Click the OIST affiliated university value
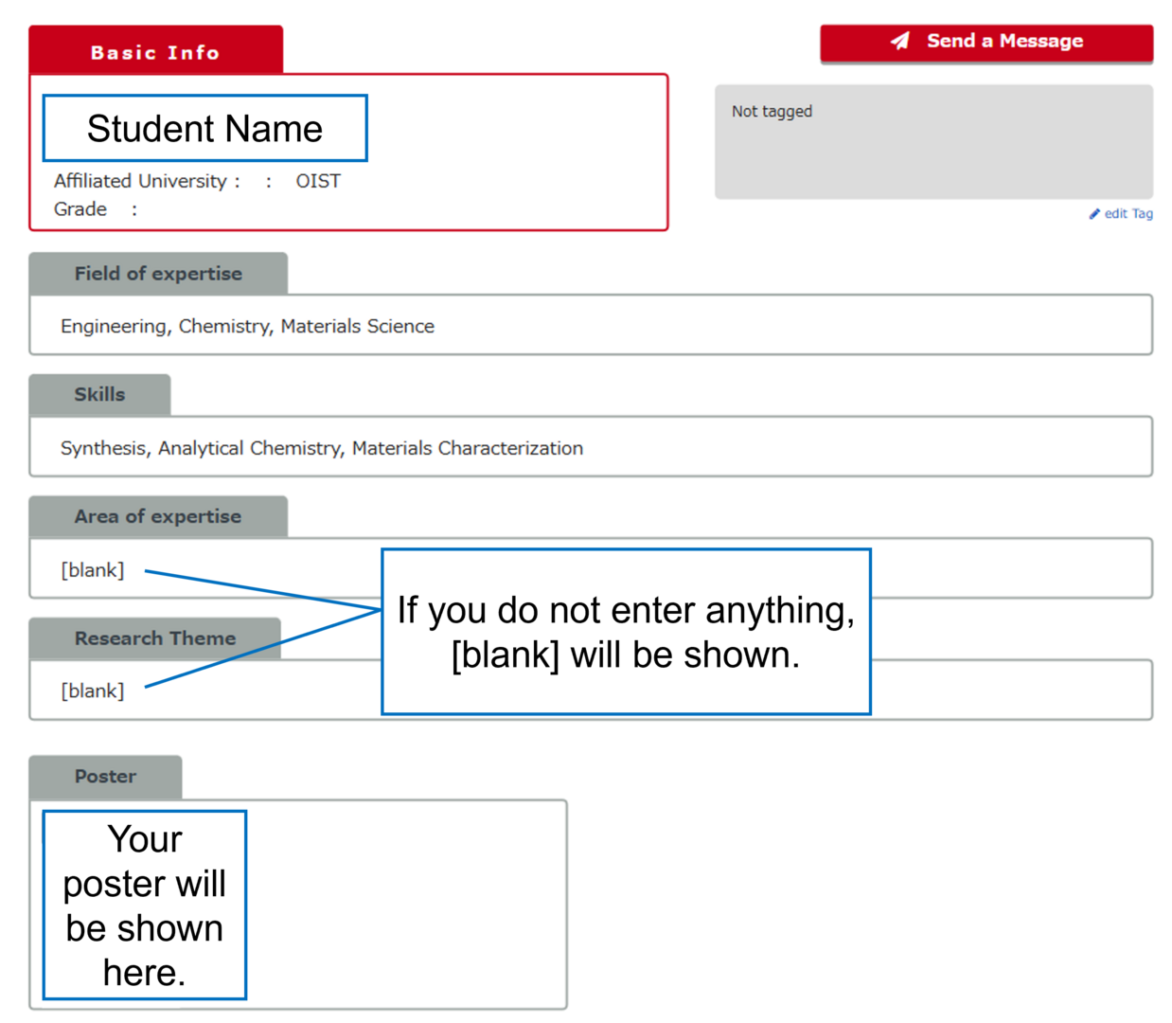Image resolution: width=1172 pixels, height=1023 pixels. pyautogui.click(x=318, y=181)
